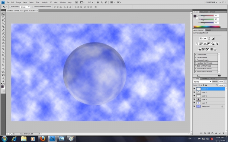Select the Elliptical Marquee tool

[3, 17]
